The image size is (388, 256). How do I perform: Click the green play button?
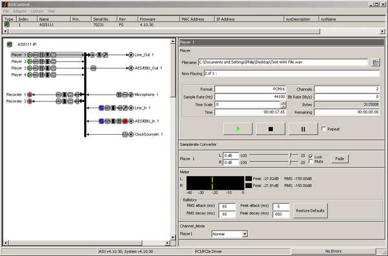pos(238,129)
